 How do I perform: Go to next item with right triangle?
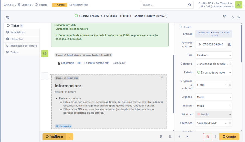[x=187, y=137]
